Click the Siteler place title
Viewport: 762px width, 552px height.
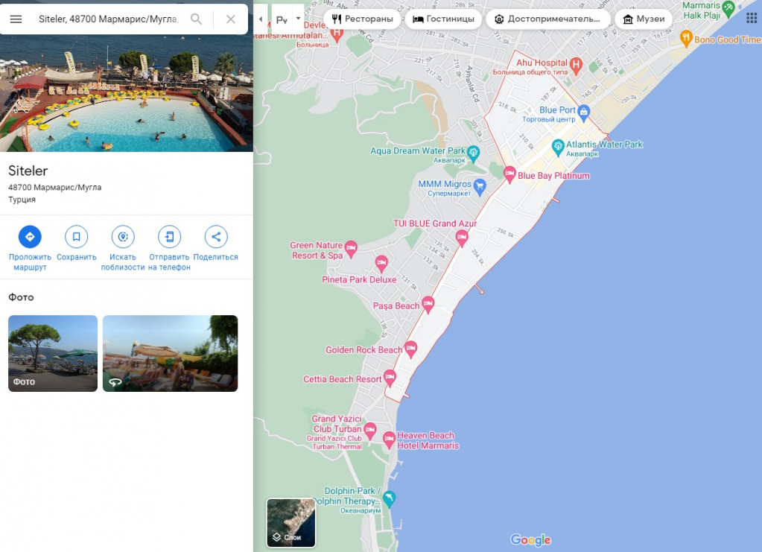point(28,171)
